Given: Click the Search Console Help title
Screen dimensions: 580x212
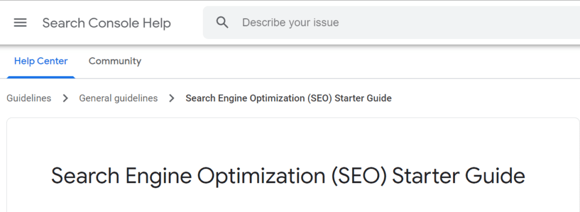Looking at the screenshot, I should [x=106, y=23].
